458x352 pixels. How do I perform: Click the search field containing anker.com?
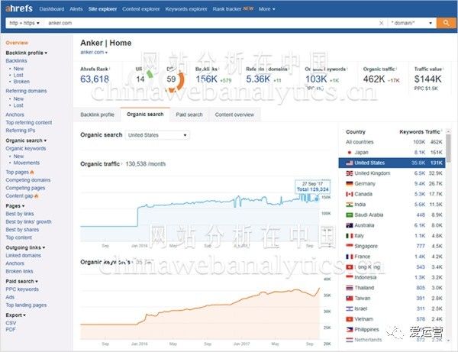click(x=211, y=23)
